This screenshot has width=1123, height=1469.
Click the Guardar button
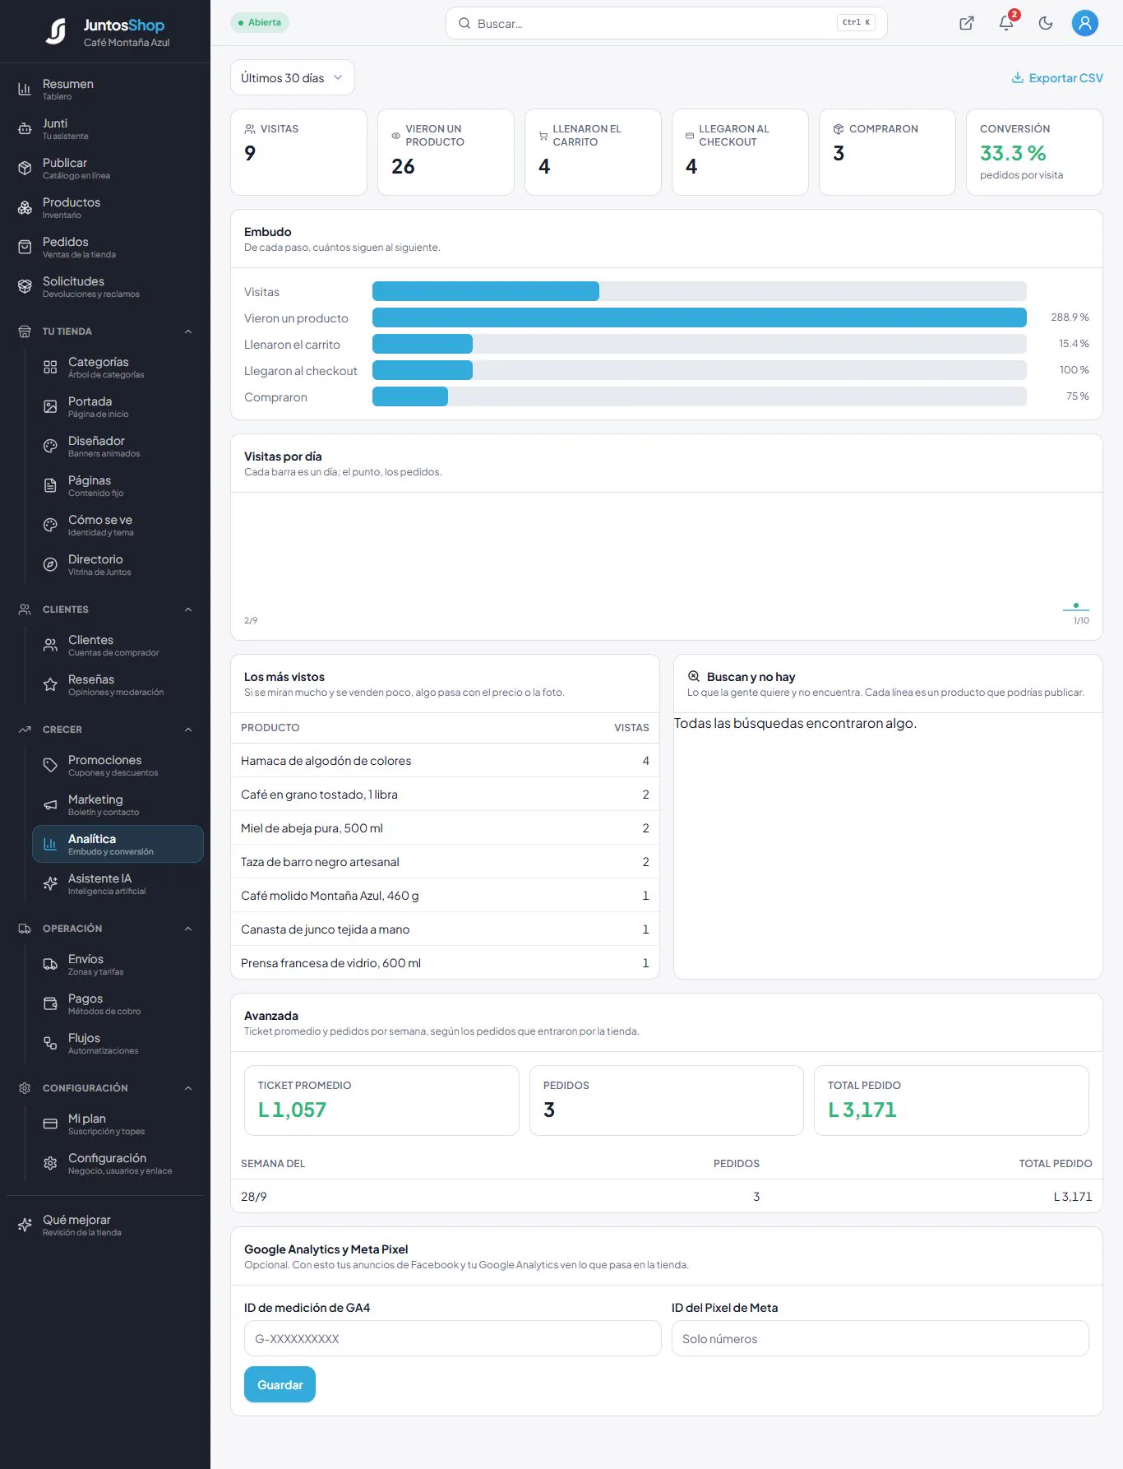click(x=280, y=1385)
